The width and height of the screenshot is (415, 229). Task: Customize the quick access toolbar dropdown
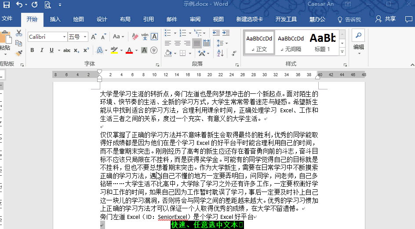pyautogui.click(x=60, y=5)
